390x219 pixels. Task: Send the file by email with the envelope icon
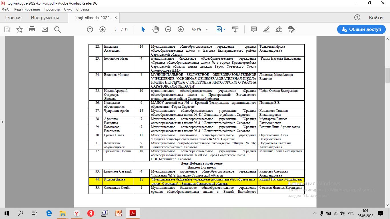click(45, 29)
